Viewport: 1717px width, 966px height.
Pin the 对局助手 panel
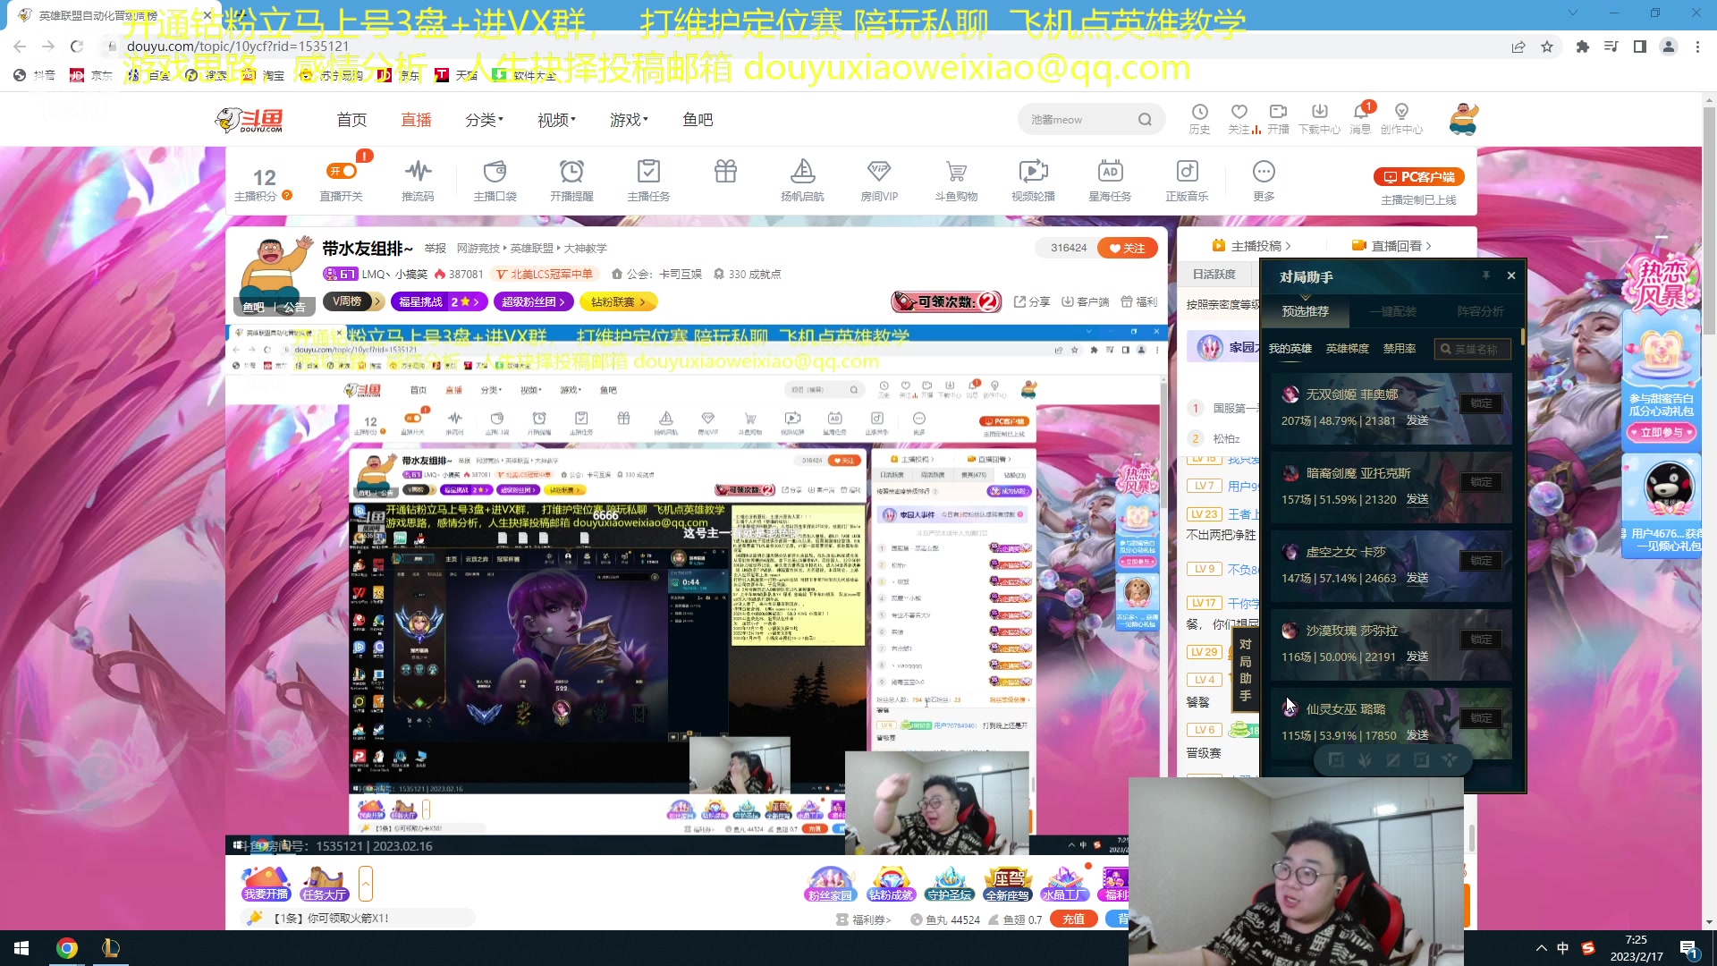1485,275
